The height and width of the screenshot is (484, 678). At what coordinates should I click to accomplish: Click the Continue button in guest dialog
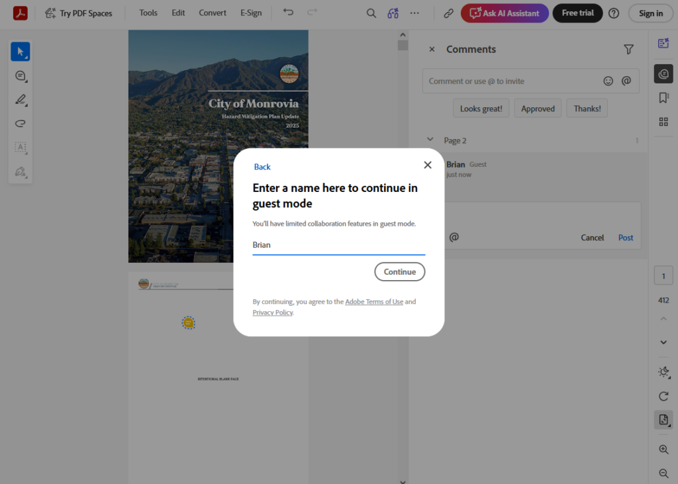399,271
